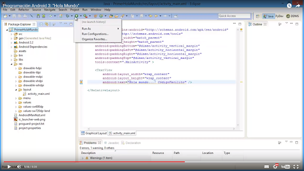Click the Debug bug icon in toolbar

coord(67,16)
